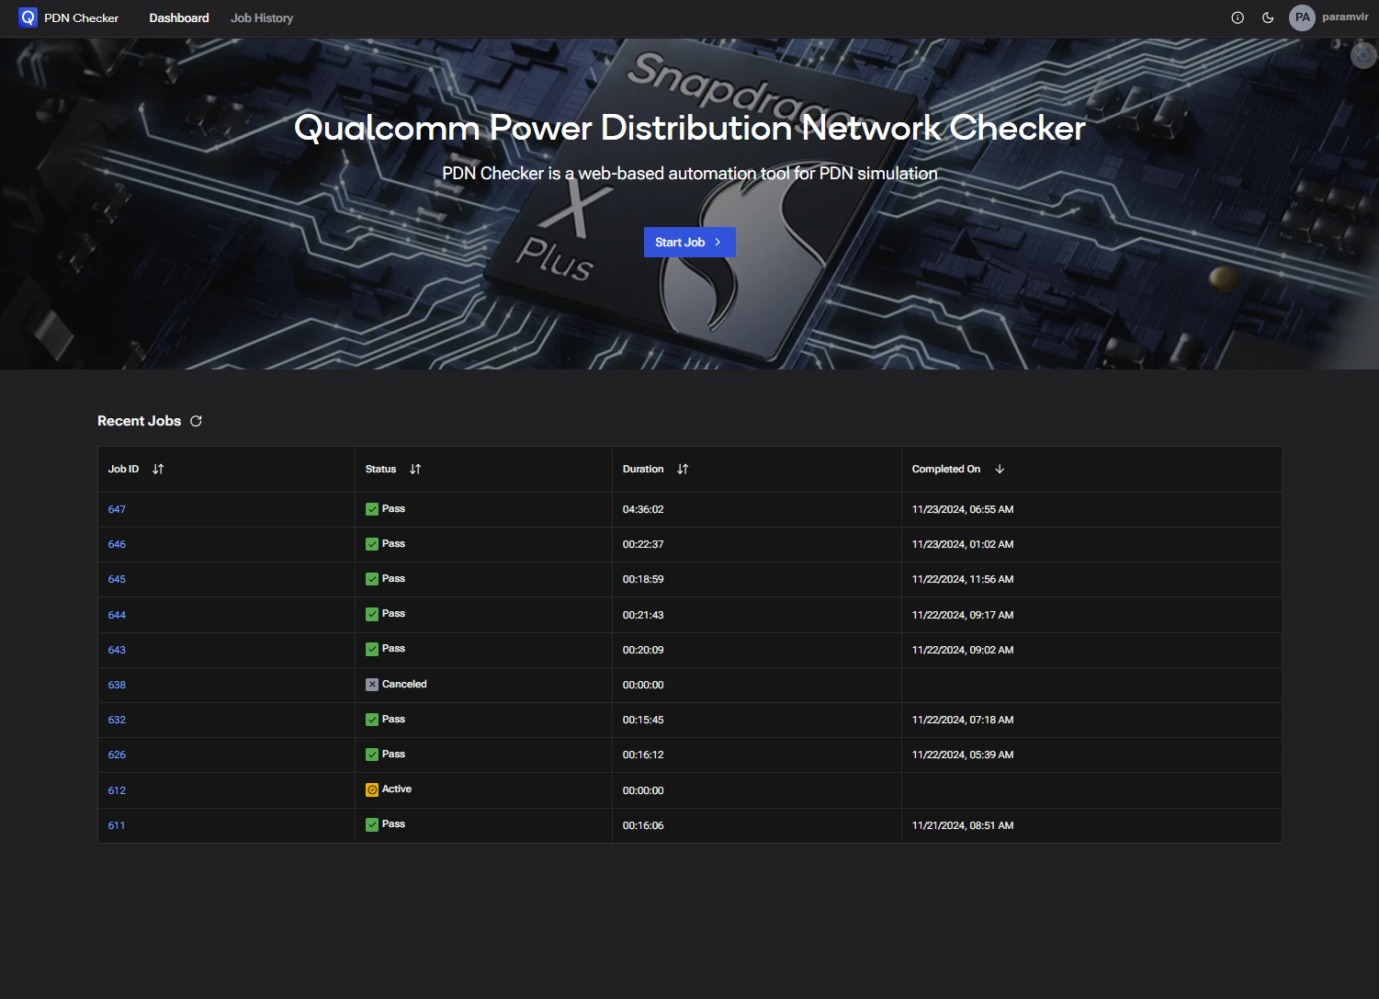Click the Recent Jobs heading
Screen dimensions: 1379x999
(x=140, y=421)
